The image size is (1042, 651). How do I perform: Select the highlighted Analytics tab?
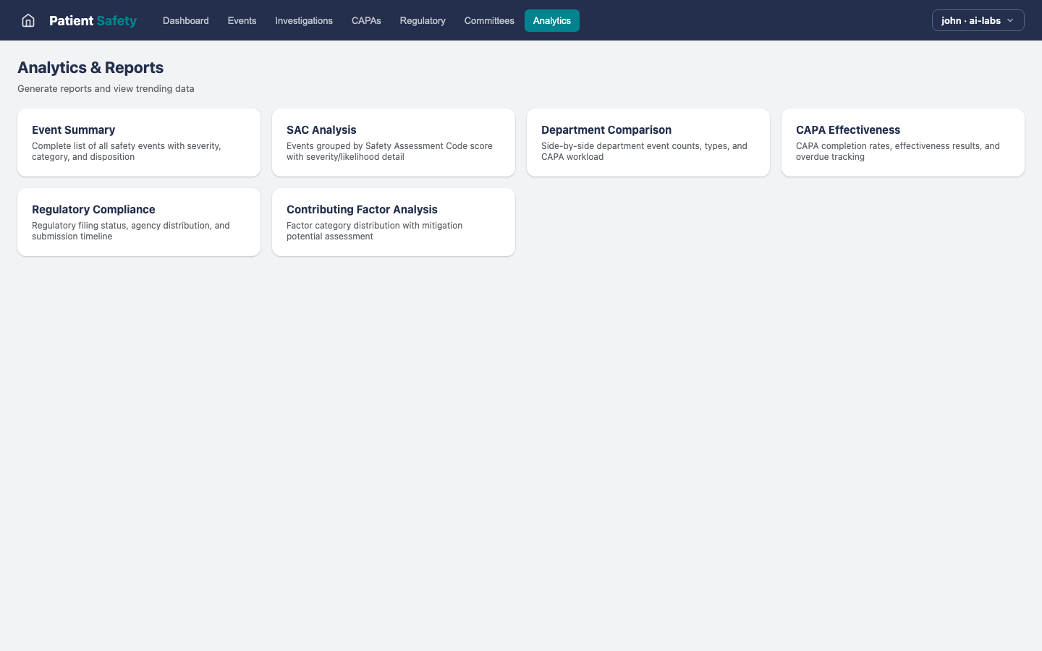tap(552, 21)
